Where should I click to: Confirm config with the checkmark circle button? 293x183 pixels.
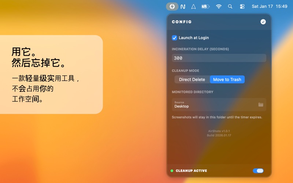point(263,22)
